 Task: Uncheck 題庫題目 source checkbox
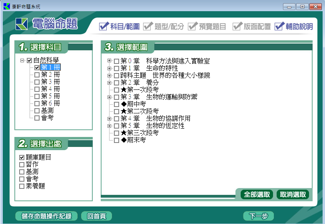click(x=22, y=158)
